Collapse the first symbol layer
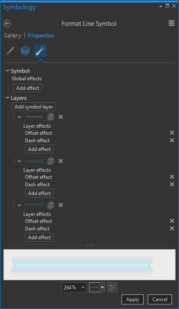The height and width of the screenshot is (309, 179). pyautogui.click(x=19, y=117)
